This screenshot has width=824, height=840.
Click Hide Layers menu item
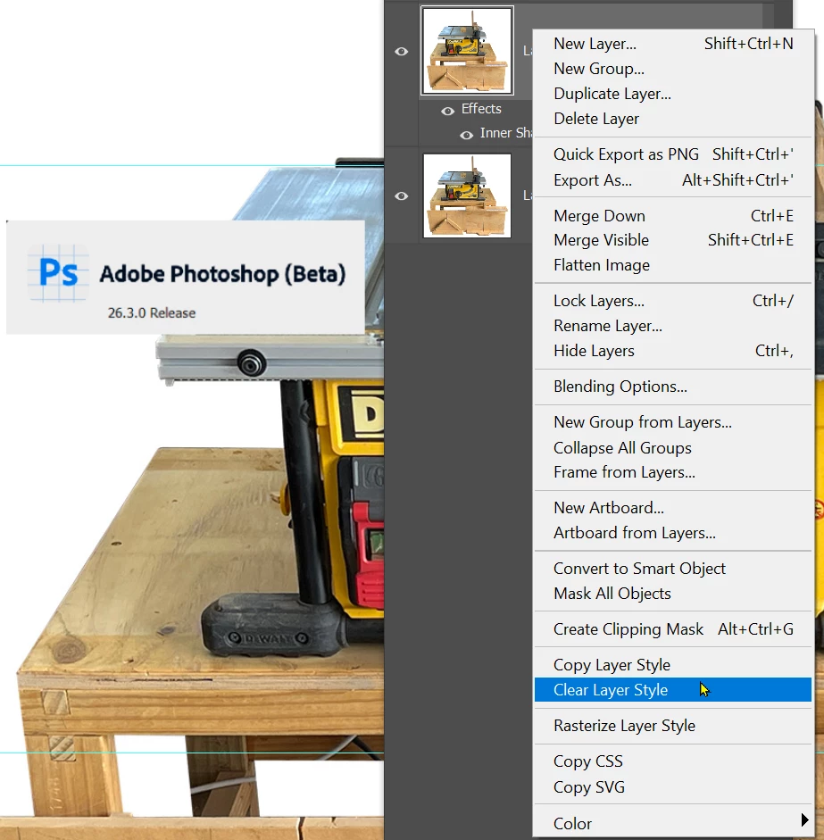coord(672,351)
